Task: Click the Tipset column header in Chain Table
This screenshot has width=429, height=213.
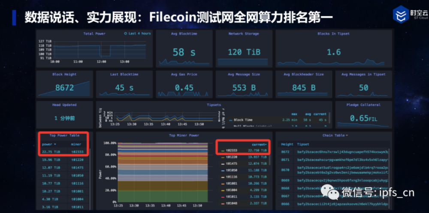Action: tap(303, 144)
